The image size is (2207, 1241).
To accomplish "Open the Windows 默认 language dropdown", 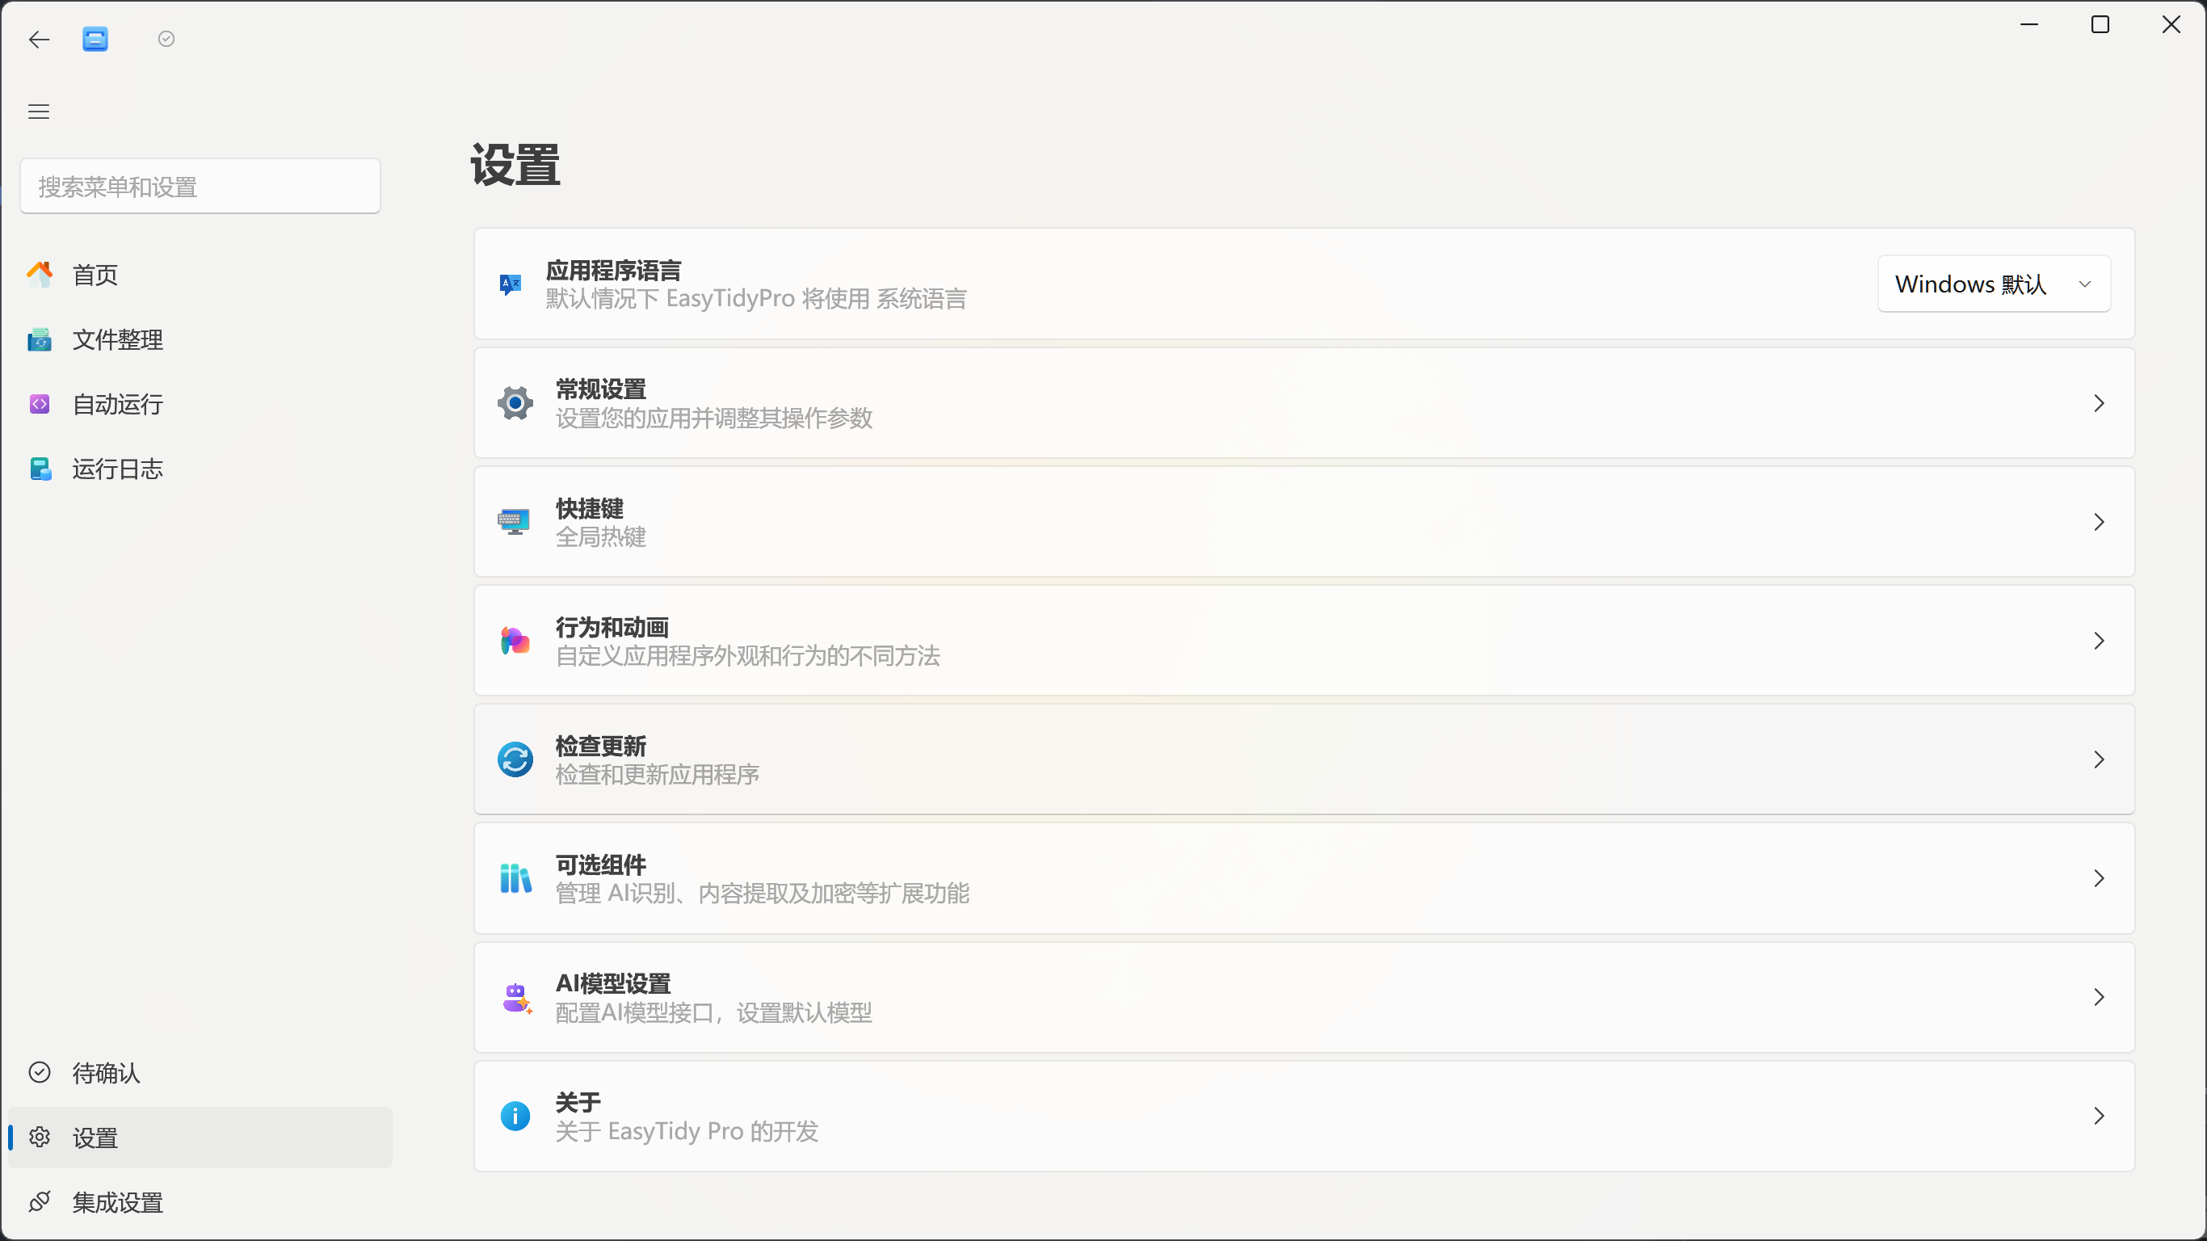I will click(x=1994, y=284).
